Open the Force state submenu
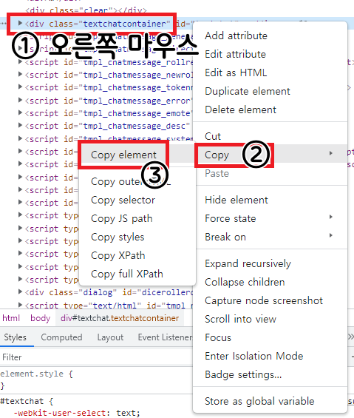 coord(270,218)
